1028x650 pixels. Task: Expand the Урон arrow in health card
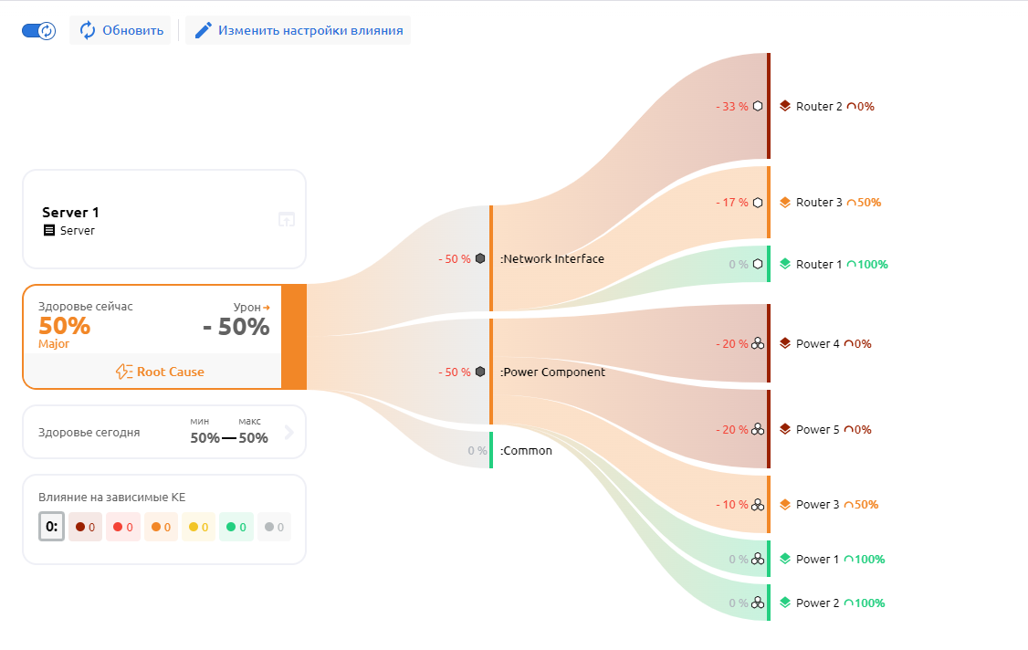[x=267, y=308]
